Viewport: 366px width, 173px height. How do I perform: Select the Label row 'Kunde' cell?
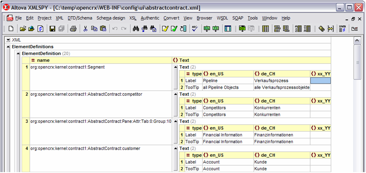282,162
